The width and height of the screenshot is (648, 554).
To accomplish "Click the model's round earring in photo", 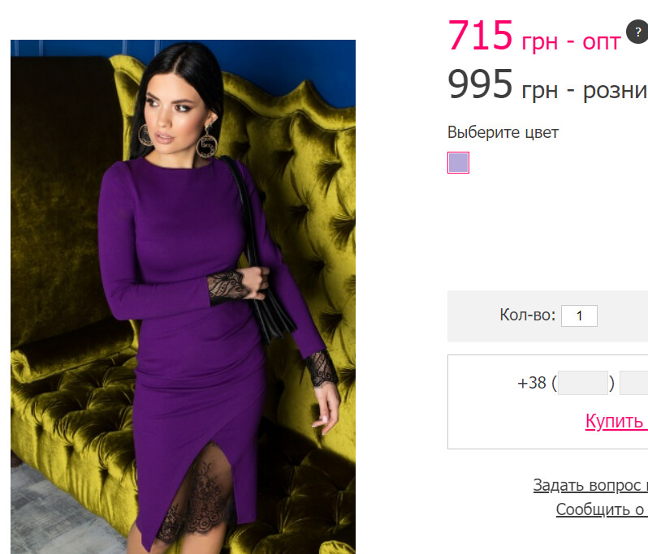I will coord(206,143).
